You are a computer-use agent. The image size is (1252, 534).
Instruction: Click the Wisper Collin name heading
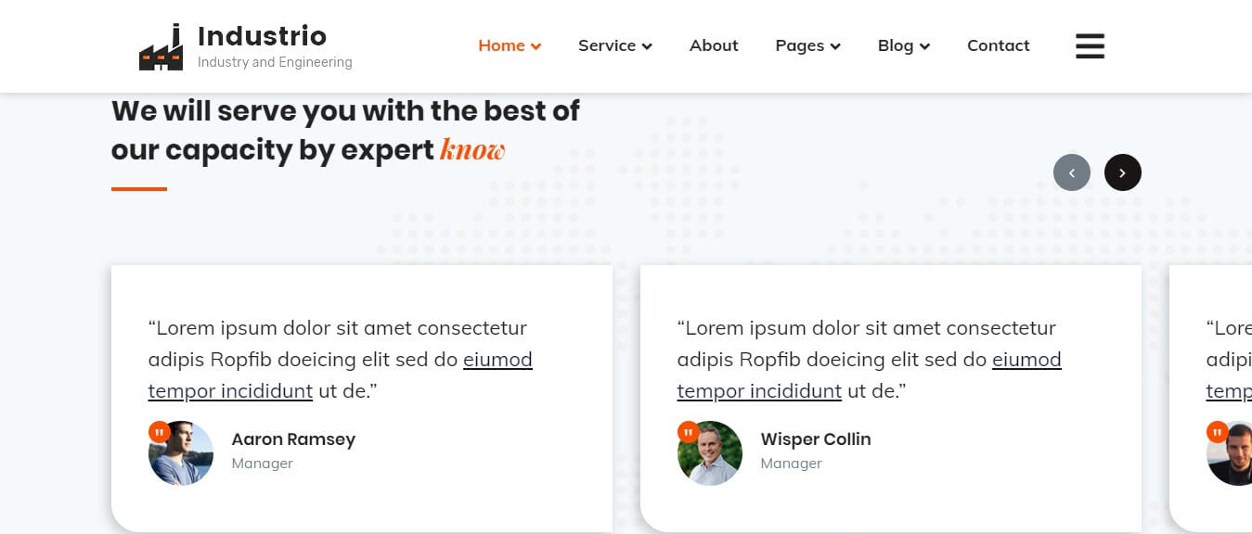pos(815,439)
